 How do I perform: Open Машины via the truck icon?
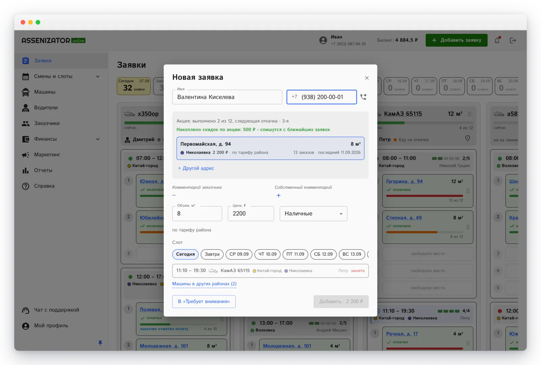[x=26, y=92]
